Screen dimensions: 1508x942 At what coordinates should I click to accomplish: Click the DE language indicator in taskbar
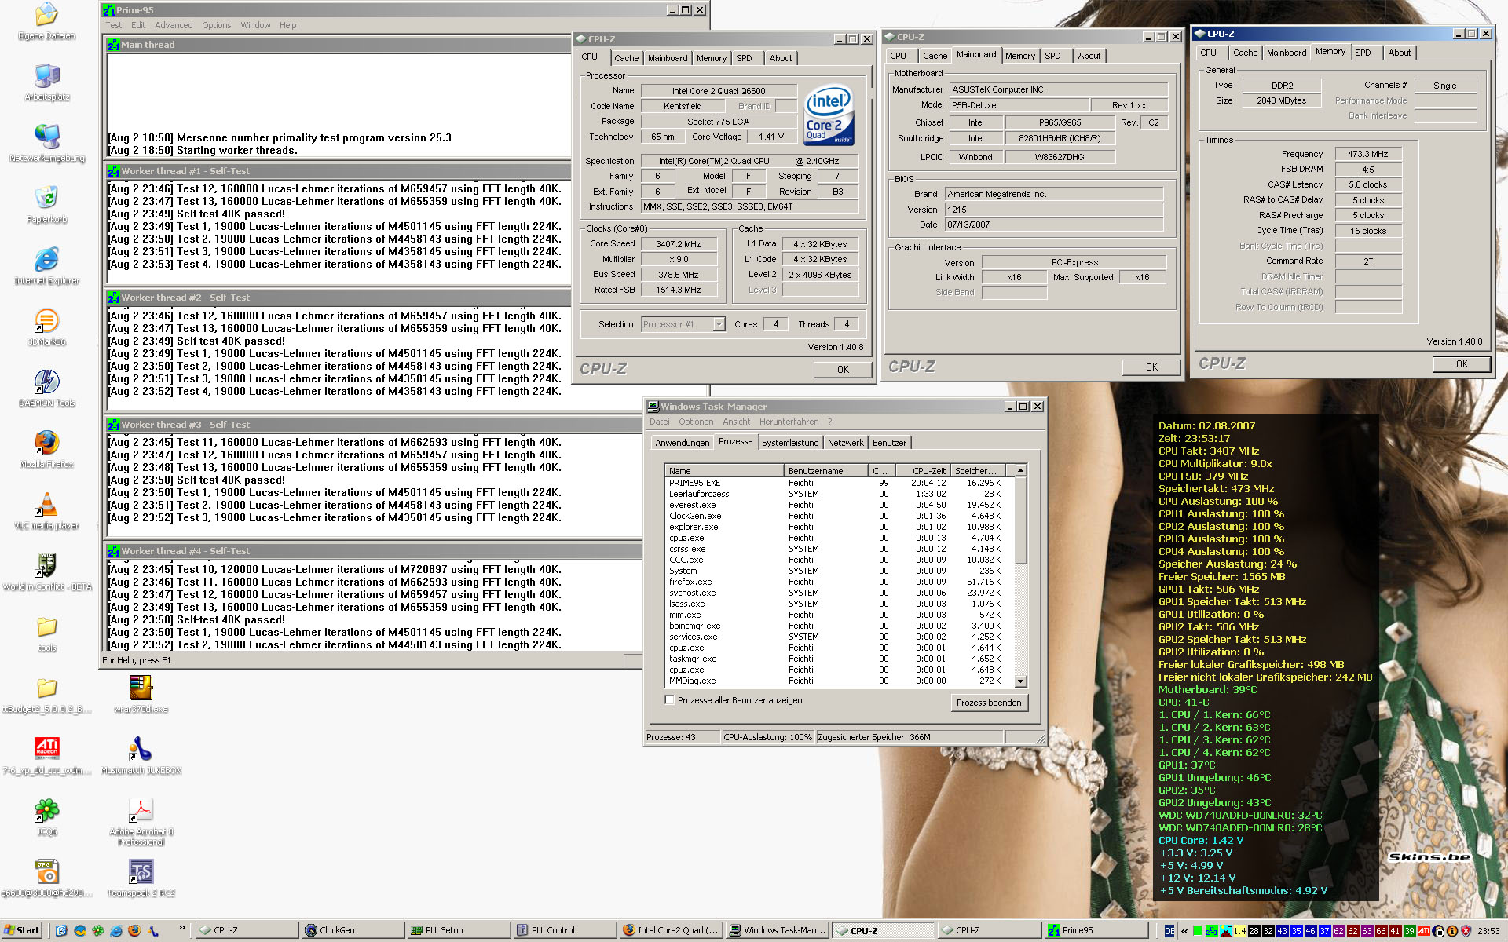[x=1169, y=931]
